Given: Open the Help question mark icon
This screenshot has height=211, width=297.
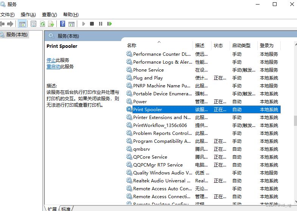Looking at the screenshot, I should click(62, 24).
